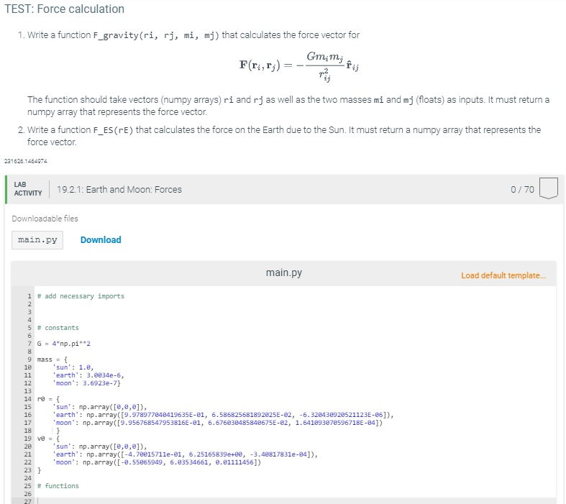The height and width of the screenshot is (504, 566).
Task: Click the 'mass = {' code line
Action: 52,359
